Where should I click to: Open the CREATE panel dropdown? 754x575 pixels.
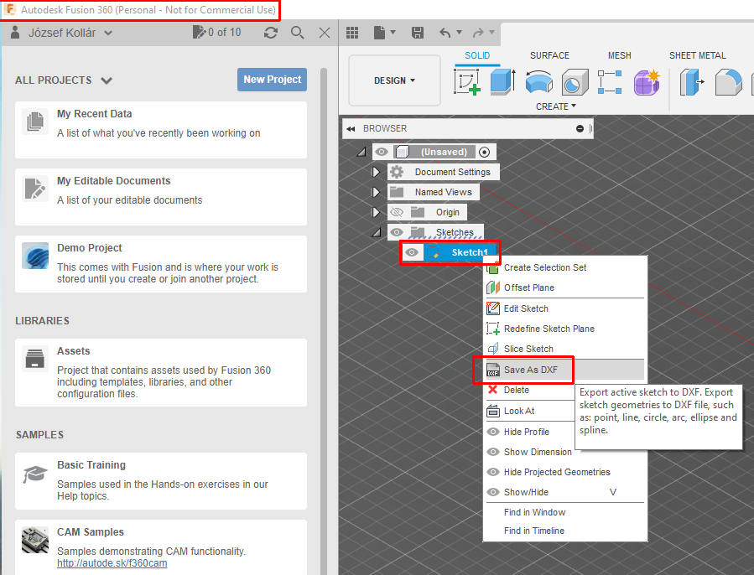tap(556, 106)
